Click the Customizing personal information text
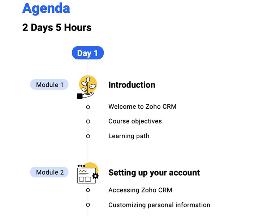Screen dimensions: 263x216 159,205
